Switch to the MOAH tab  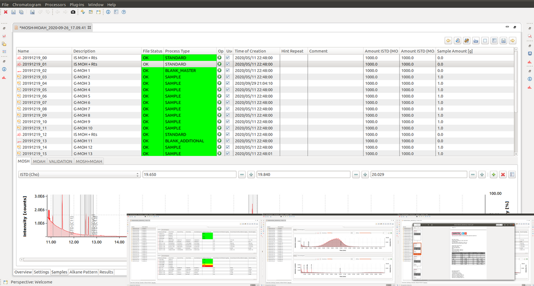click(x=40, y=161)
